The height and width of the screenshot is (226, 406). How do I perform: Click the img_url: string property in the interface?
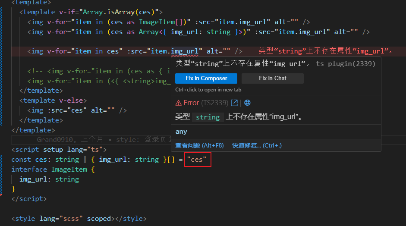49,179
